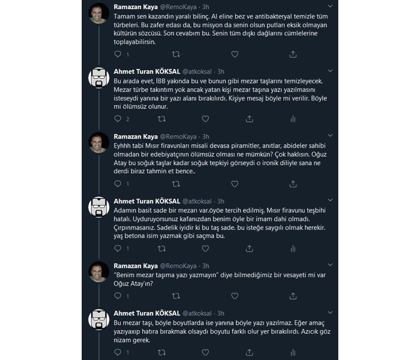420x360 pixels.
Task: Click Ahmet Turan KÖKSAL's avatar on the last tweet
Action: tap(100, 320)
